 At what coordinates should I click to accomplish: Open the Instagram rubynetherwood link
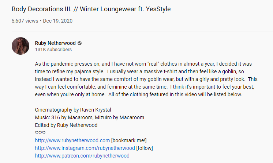pos(85,148)
